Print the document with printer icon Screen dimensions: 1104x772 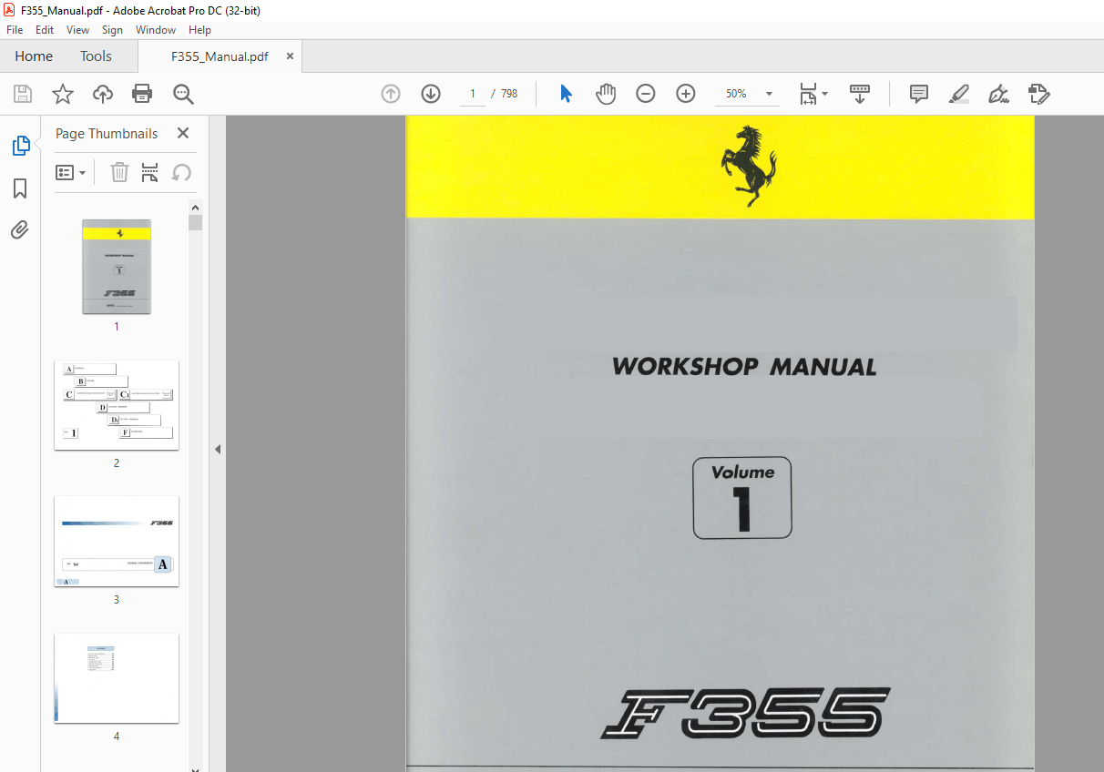pyautogui.click(x=142, y=94)
